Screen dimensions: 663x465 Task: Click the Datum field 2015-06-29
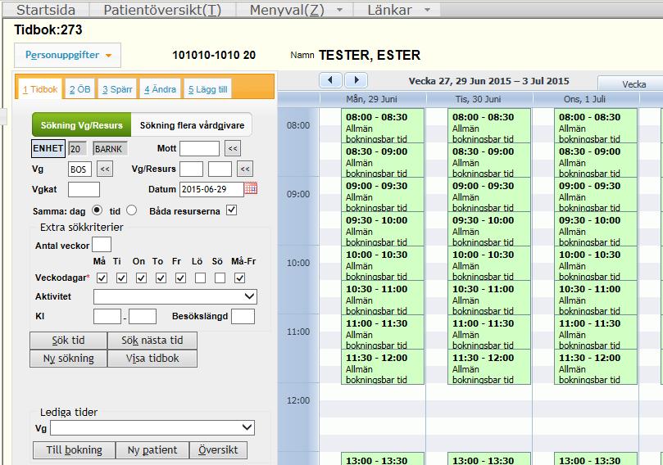click(x=211, y=189)
